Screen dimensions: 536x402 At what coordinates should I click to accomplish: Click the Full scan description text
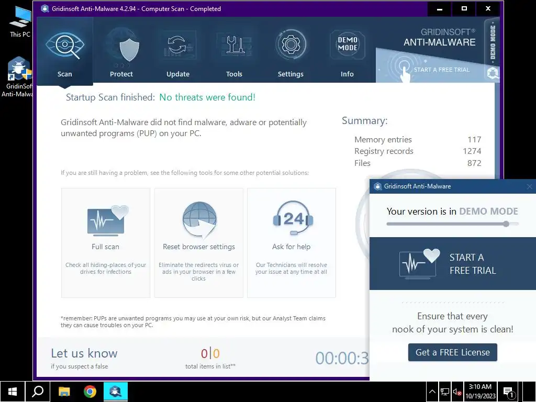(x=106, y=269)
